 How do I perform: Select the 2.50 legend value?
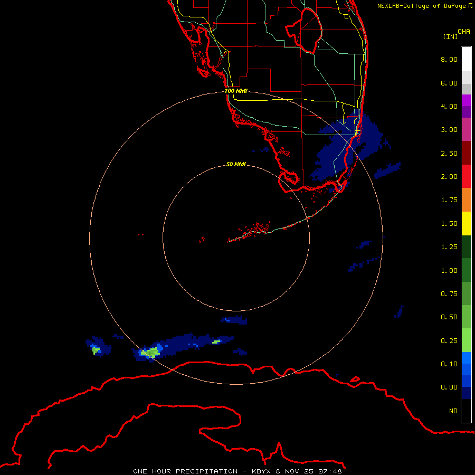(449, 153)
